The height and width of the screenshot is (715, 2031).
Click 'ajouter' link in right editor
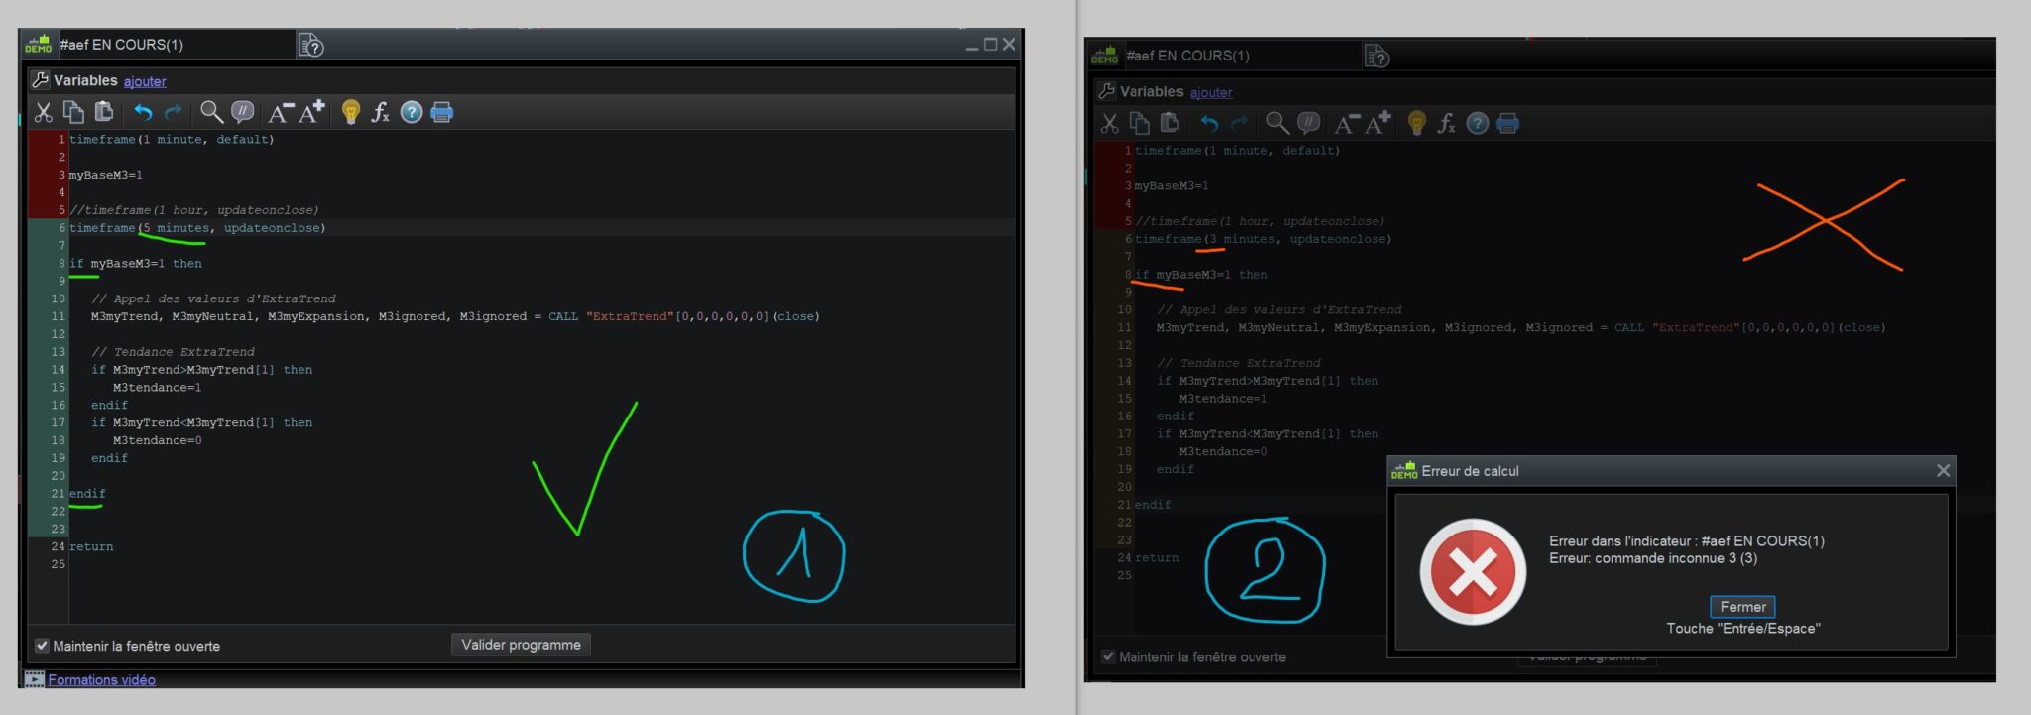(1211, 92)
